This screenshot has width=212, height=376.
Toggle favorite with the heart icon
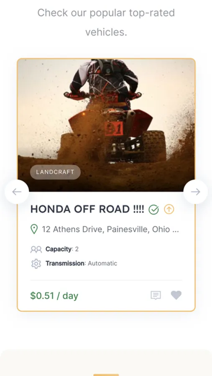click(176, 295)
